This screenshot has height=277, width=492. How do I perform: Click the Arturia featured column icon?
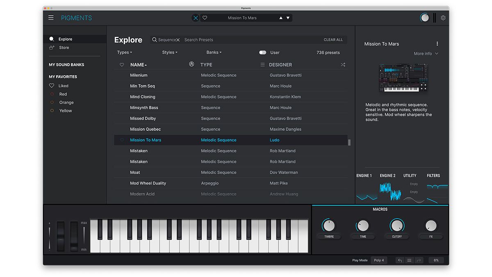click(191, 64)
